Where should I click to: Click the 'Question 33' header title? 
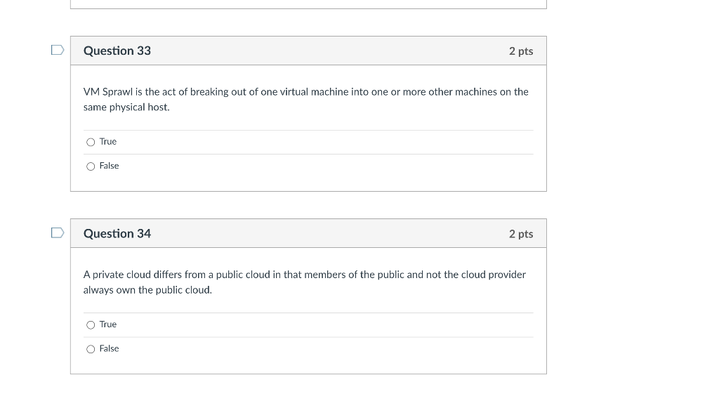pyautogui.click(x=117, y=51)
